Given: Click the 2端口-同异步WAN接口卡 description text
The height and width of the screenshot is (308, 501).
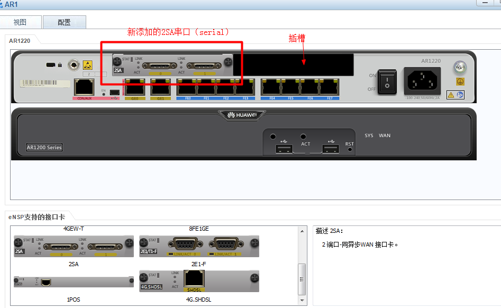Looking at the screenshot, I should point(360,244).
